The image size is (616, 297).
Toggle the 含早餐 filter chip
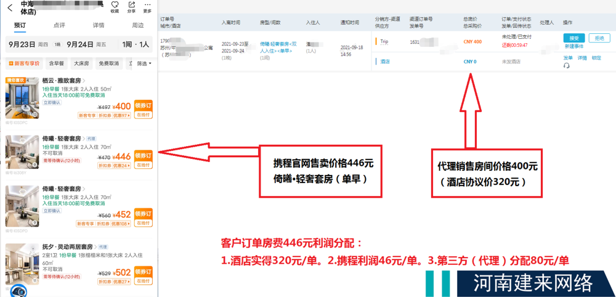56,63
